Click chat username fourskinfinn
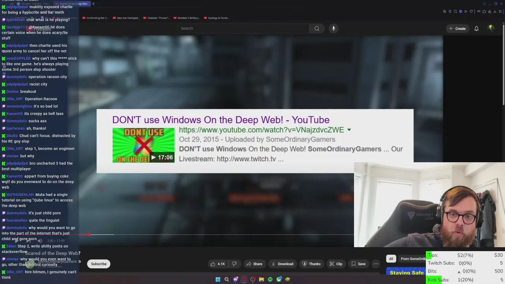The image size is (505, 284). (x=16, y=220)
